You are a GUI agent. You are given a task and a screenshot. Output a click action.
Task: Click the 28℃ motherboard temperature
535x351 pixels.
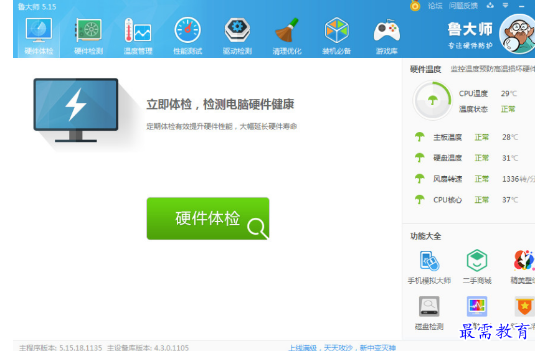click(509, 138)
